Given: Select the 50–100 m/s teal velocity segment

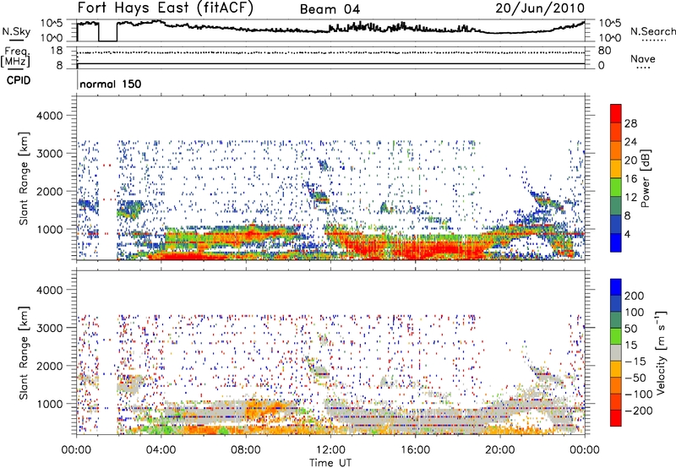Looking at the screenshot, I should (x=616, y=320).
